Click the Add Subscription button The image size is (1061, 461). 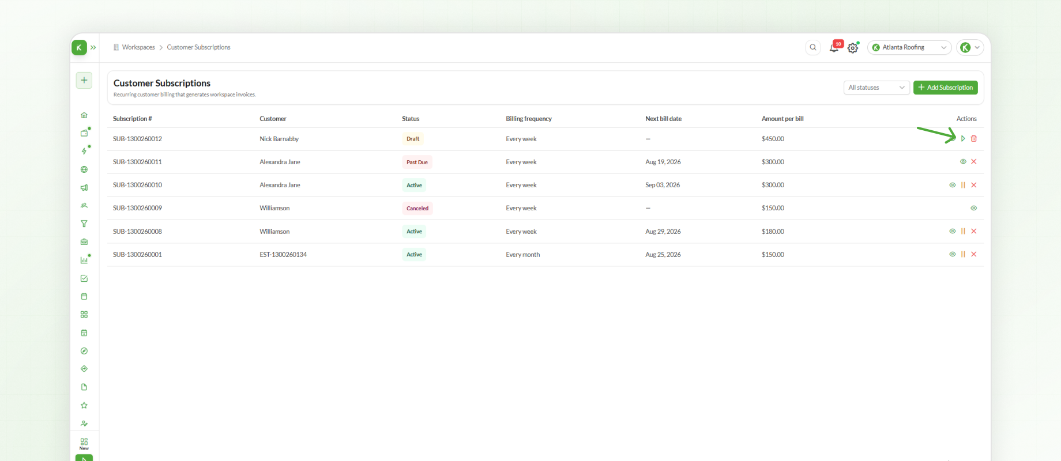[x=946, y=88]
